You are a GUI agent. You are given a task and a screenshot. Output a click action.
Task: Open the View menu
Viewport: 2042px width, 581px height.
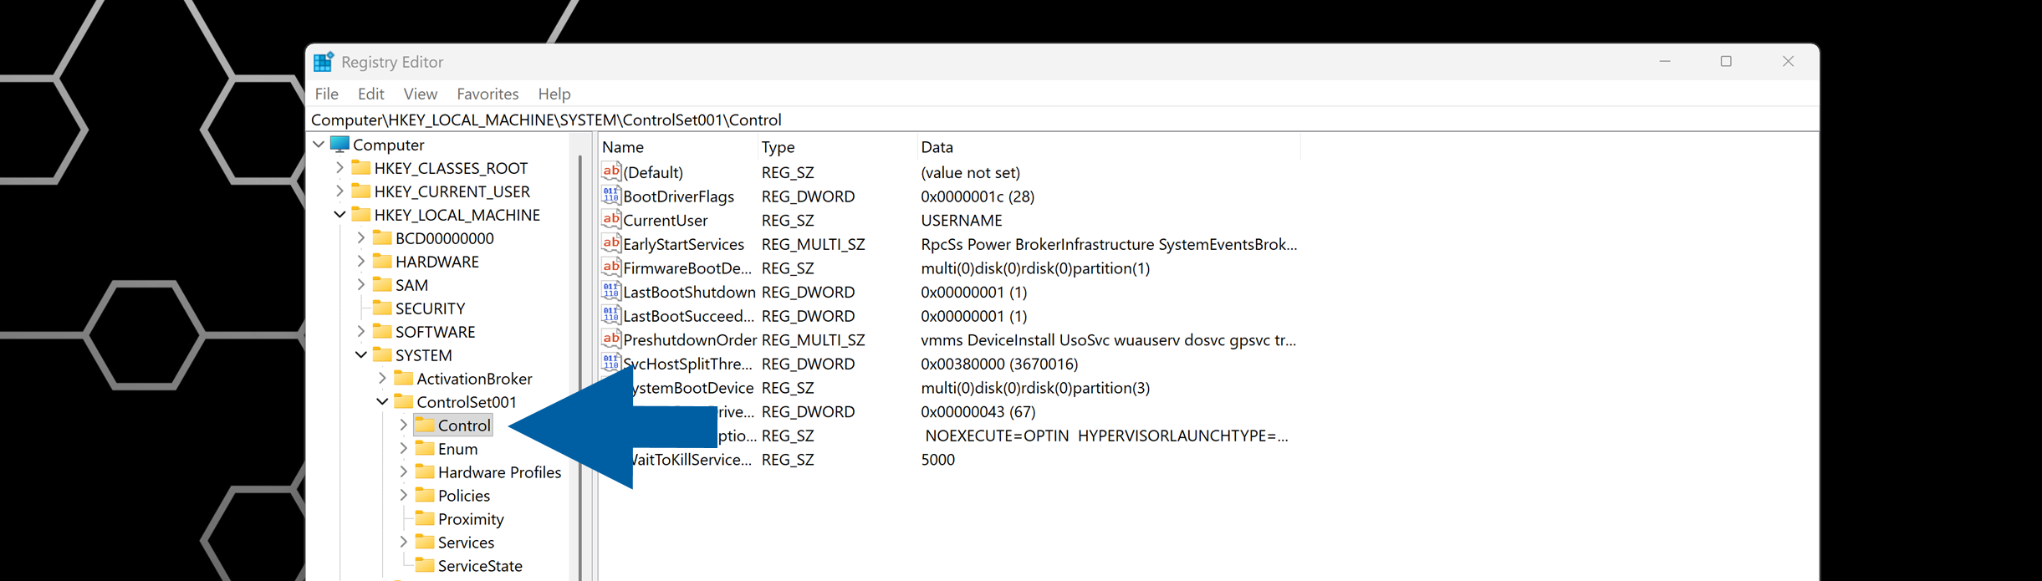pyautogui.click(x=420, y=94)
